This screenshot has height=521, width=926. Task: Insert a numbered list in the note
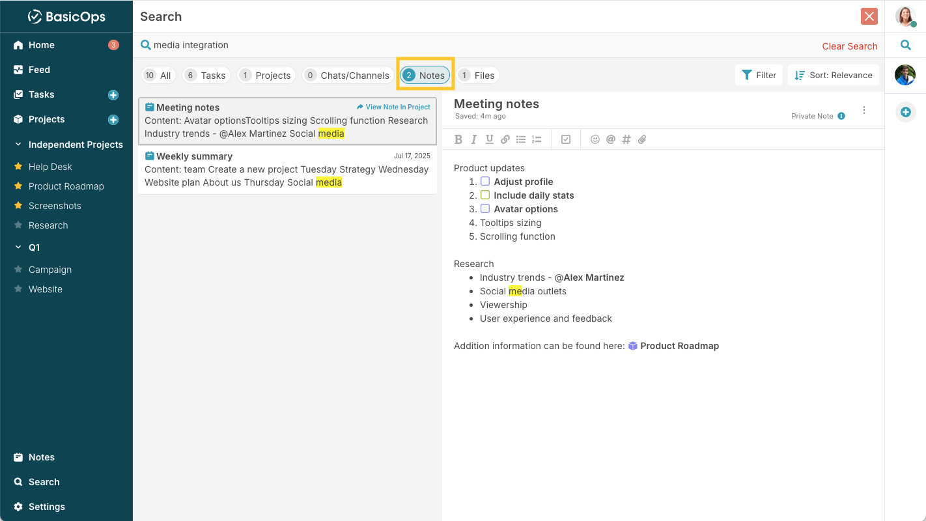click(x=537, y=139)
